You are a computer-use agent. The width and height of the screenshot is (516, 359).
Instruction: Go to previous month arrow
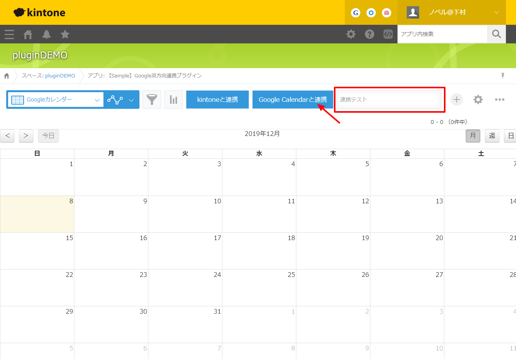(7, 136)
